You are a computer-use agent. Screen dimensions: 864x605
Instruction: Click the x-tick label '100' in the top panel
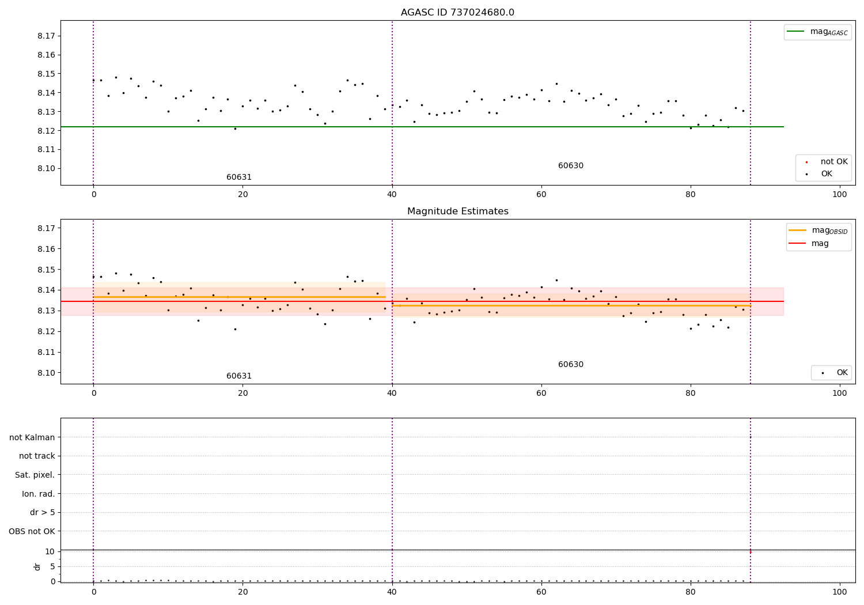point(840,194)
